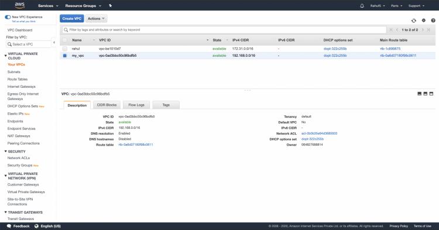Collapse Virtual Private Network (VPN) section
The image size is (439, 230).
[6, 176]
